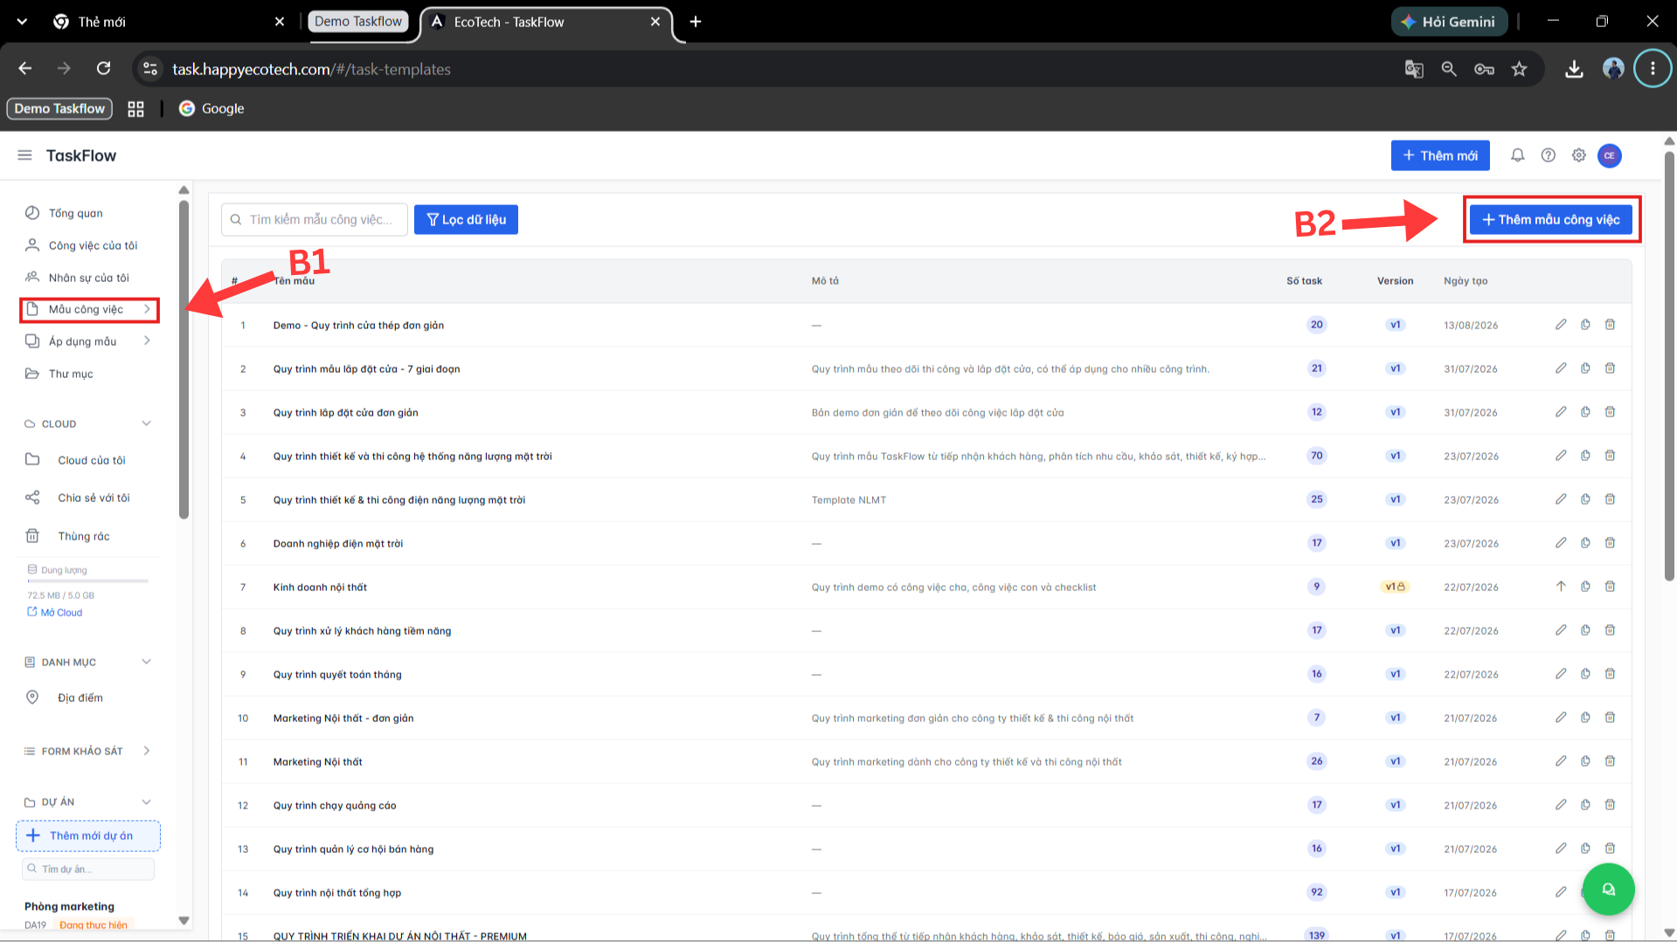Expand the Áp dụng mẫu submenu
1677x942 pixels.
[147, 341]
